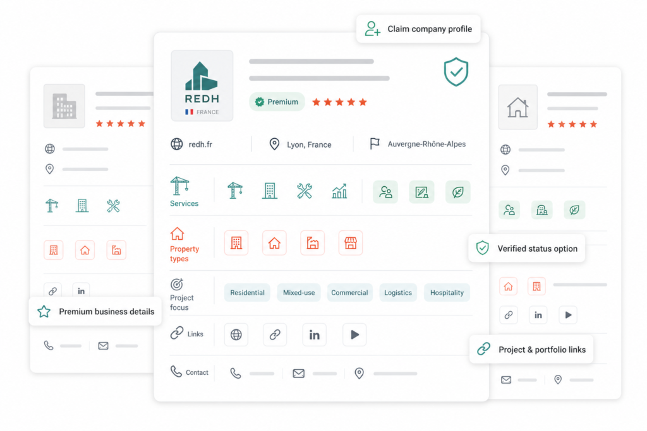Image resolution: width=647 pixels, height=431 pixels.
Task: Open the redh.fr website link
Action: [200, 145]
